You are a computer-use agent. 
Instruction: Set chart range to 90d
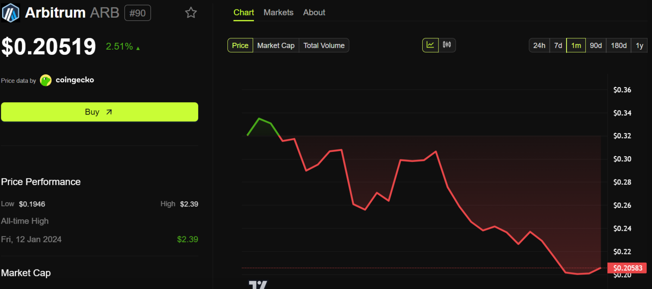click(x=596, y=45)
